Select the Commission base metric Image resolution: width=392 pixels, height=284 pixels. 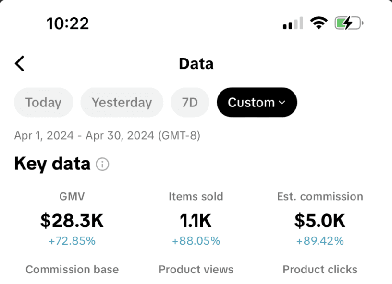coord(72,270)
